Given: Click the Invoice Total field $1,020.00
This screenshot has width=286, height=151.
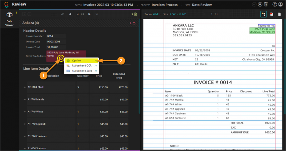Looking at the screenshot, I should coord(56,47).
